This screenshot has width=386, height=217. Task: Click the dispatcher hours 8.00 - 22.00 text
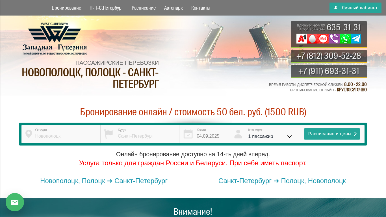tap(355, 84)
